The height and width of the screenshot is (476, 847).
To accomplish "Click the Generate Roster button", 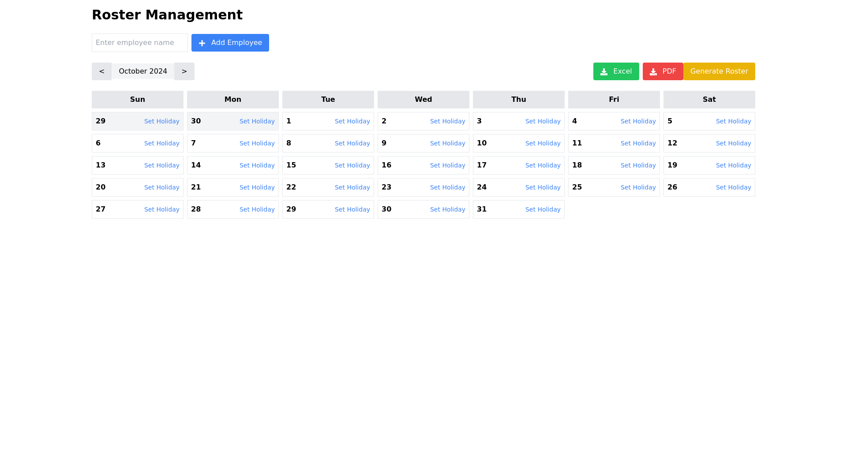I will [719, 71].
